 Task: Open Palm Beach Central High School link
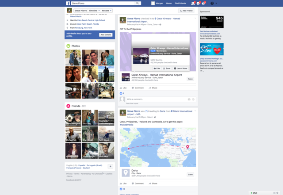coord(91,20)
